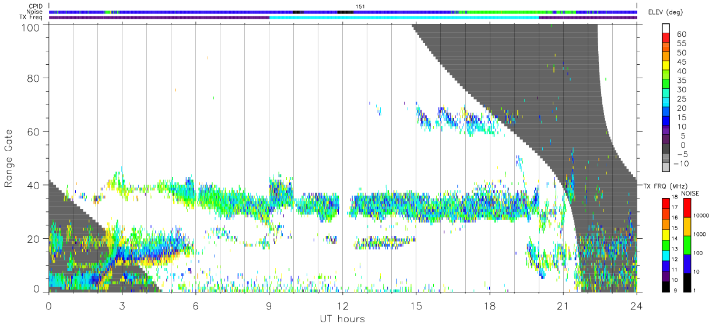Click Range Gate tick label "80"
The height and width of the screenshot is (331, 716).
(x=34, y=78)
